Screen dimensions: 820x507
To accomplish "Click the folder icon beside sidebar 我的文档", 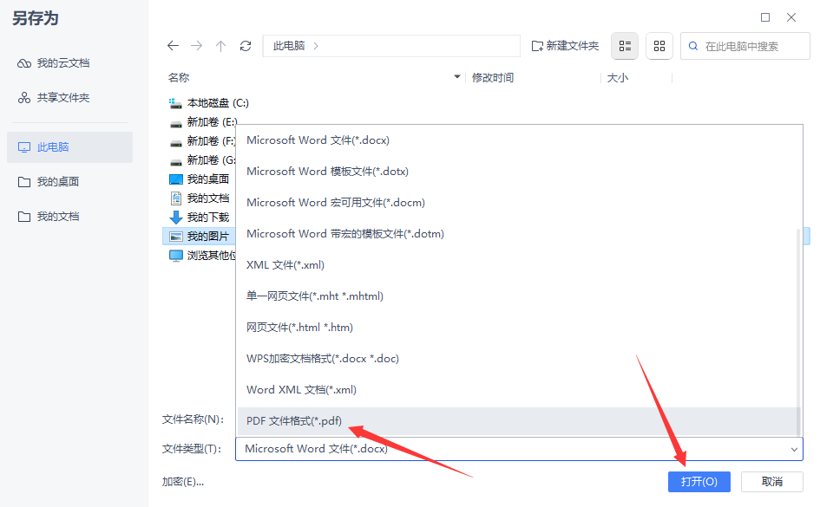I will click(24, 216).
